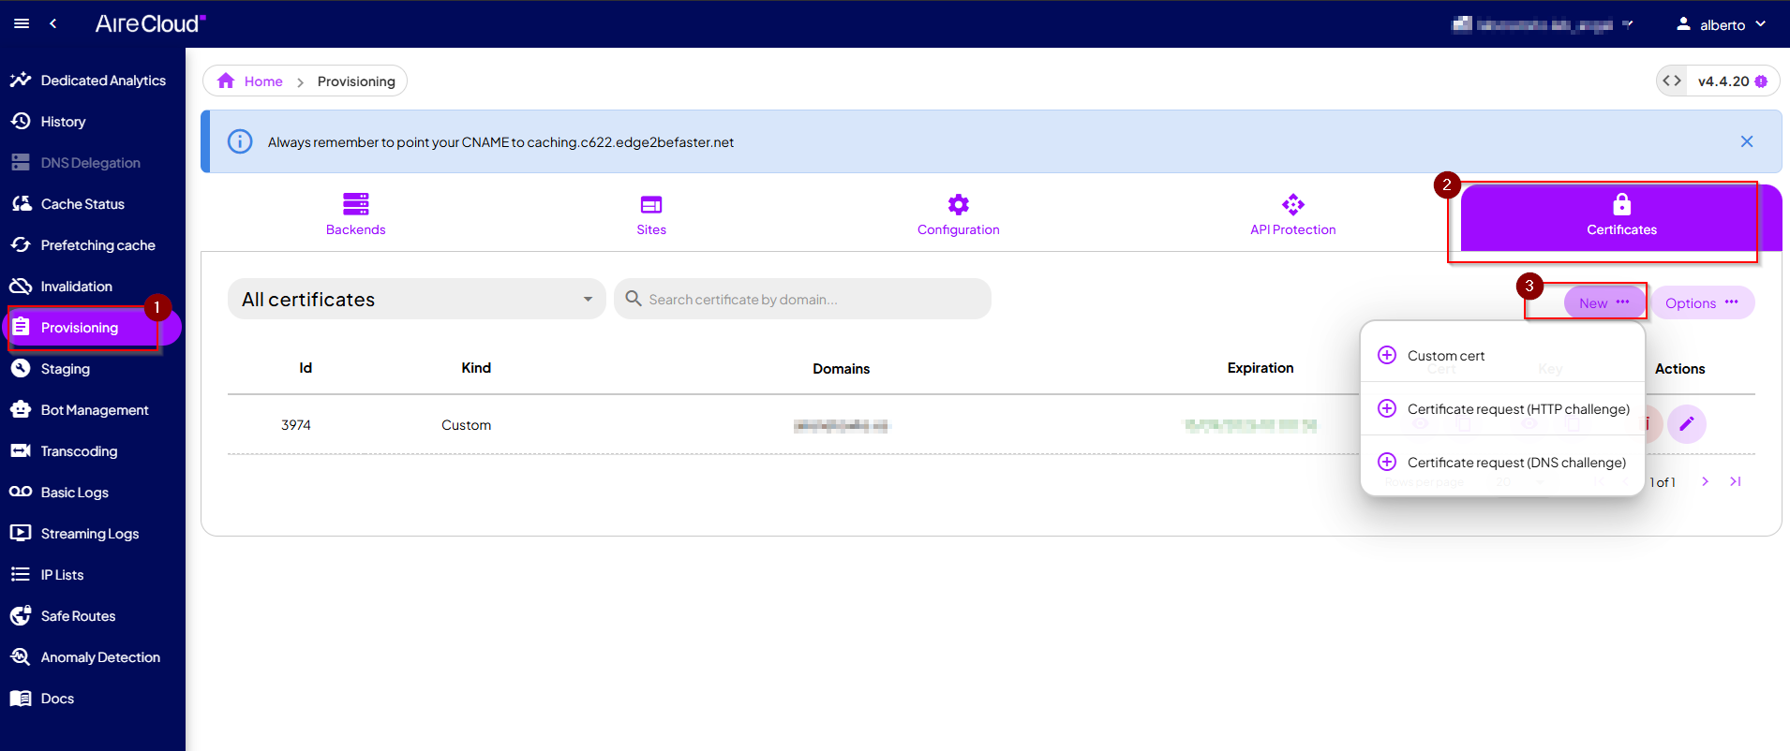Click the Custom kind cell
Image resolution: width=1790 pixels, height=751 pixels.
coord(466,425)
